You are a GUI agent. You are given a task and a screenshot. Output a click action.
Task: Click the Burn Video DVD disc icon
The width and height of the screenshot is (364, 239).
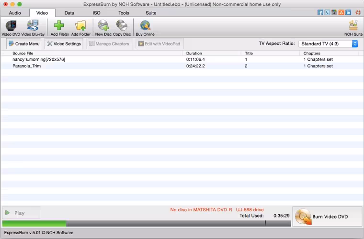coord(303,217)
